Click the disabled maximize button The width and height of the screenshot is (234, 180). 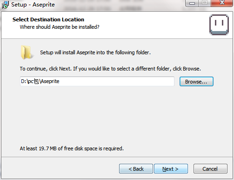coord(205,3)
